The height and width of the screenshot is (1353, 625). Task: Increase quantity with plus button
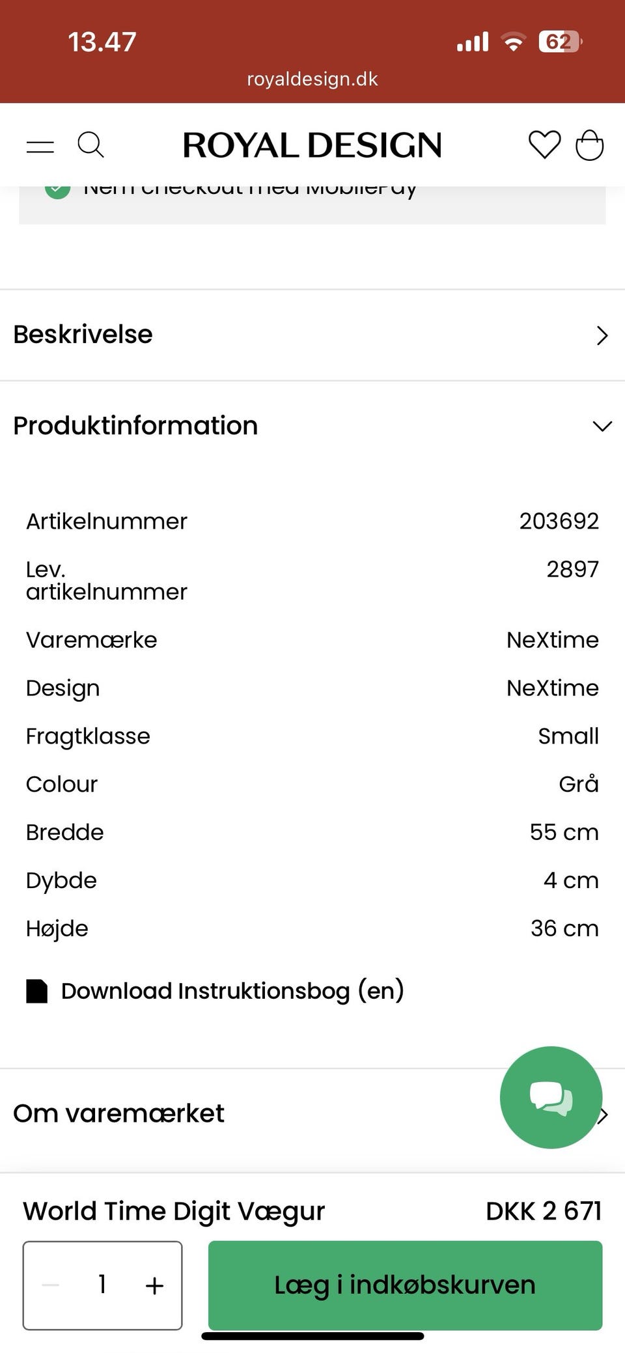[154, 1285]
